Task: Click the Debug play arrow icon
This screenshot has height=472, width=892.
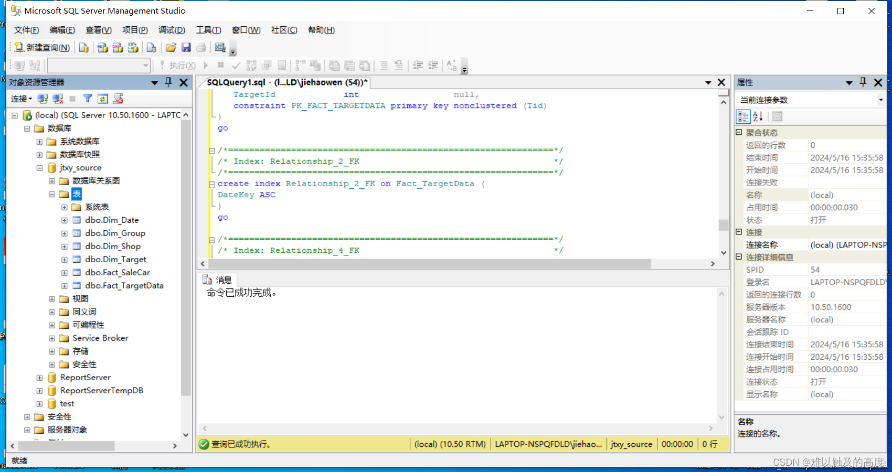Action: (x=206, y=66)
